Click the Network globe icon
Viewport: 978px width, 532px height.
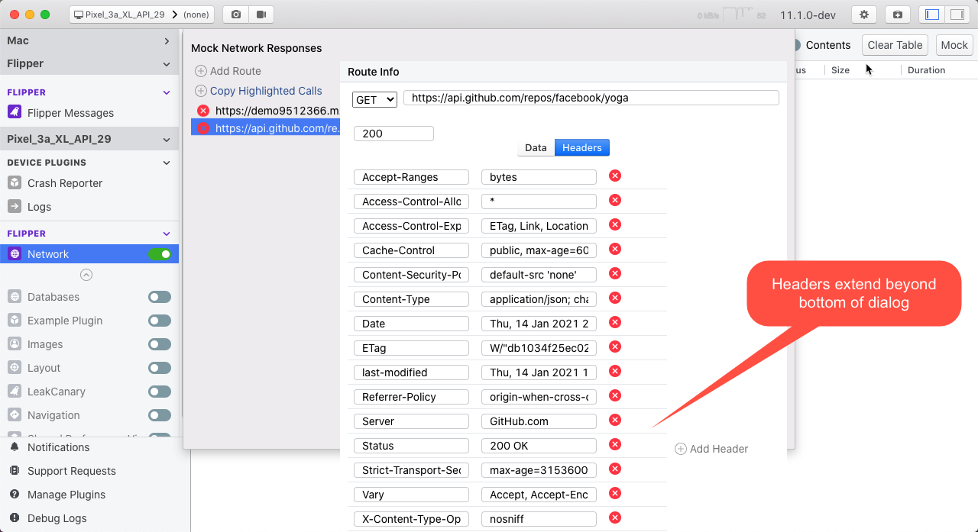(14, 254)
